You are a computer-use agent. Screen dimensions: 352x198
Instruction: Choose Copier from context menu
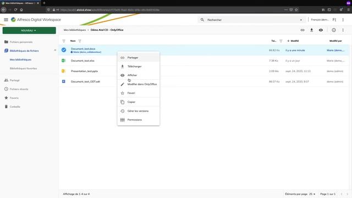[139, 102]
